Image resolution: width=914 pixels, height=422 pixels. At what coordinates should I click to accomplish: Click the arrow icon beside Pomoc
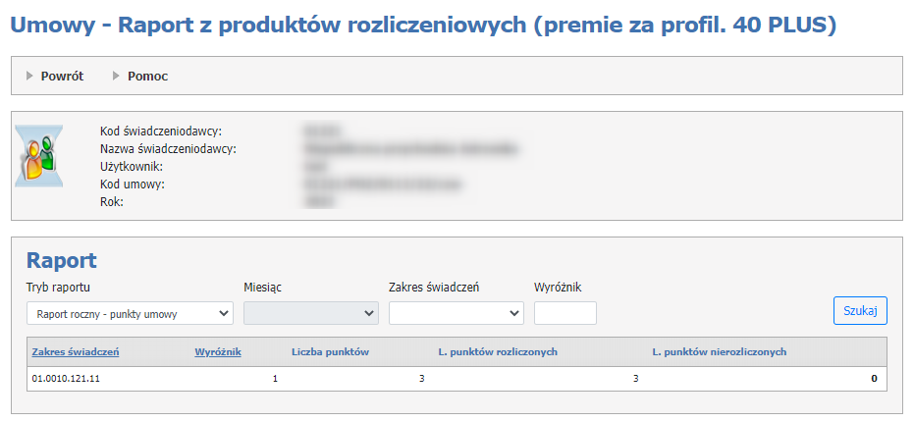pos(117,76)
